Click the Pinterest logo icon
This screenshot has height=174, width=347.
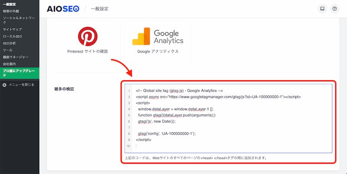[88, 36]
